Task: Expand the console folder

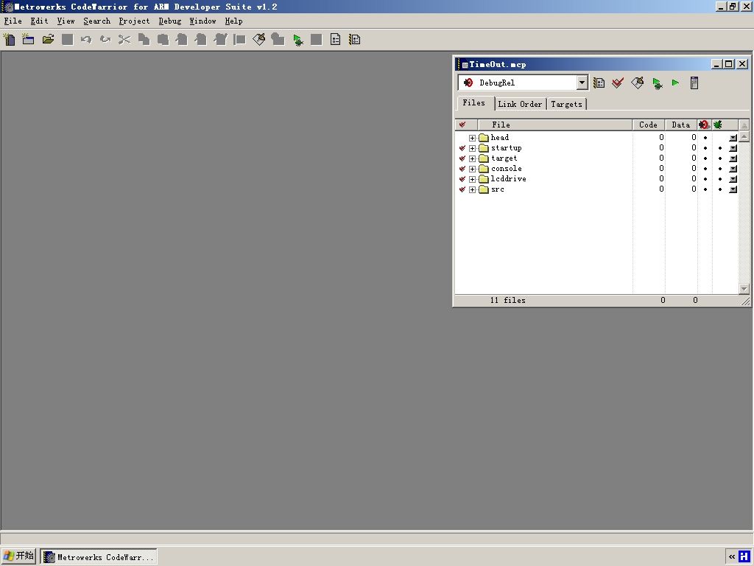Action: [472, 169]
